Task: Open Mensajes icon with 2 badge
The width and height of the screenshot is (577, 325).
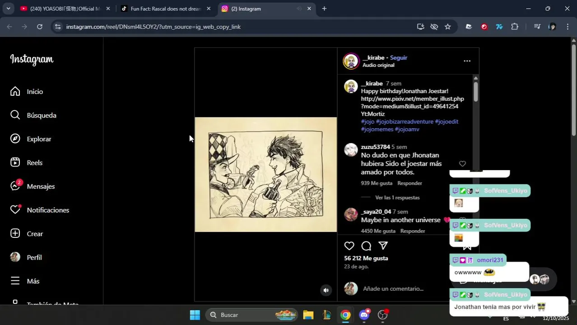Action: point(15,186)
